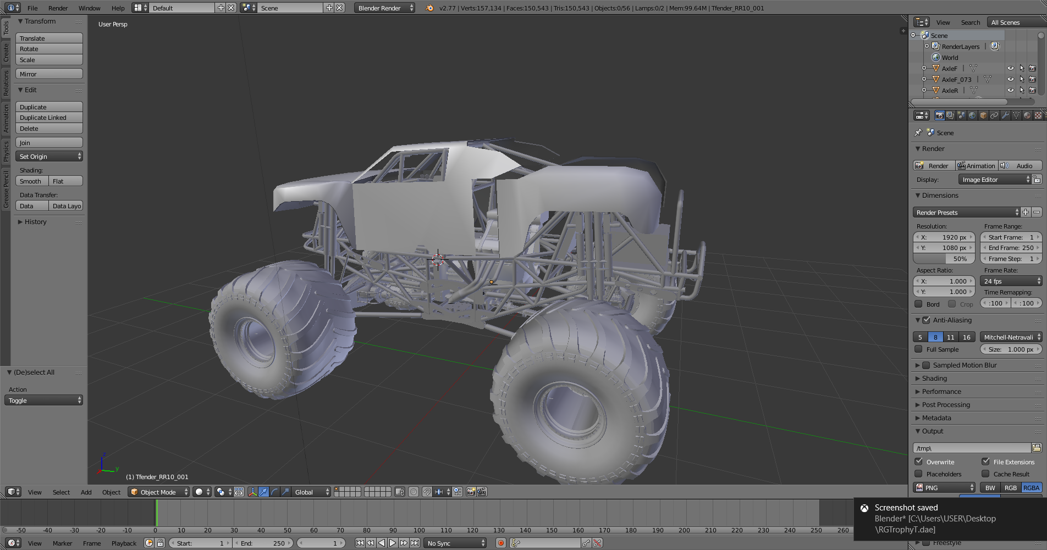Image resolution: width=1047 pixels, height=550 pixels.
Task: Play animation forward in timeline
Action: [x=393, y=543]
